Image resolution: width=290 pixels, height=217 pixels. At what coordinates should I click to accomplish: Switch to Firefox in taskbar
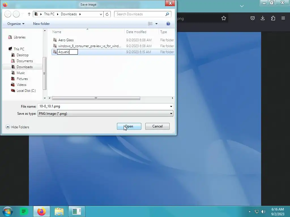coord(41,211)
